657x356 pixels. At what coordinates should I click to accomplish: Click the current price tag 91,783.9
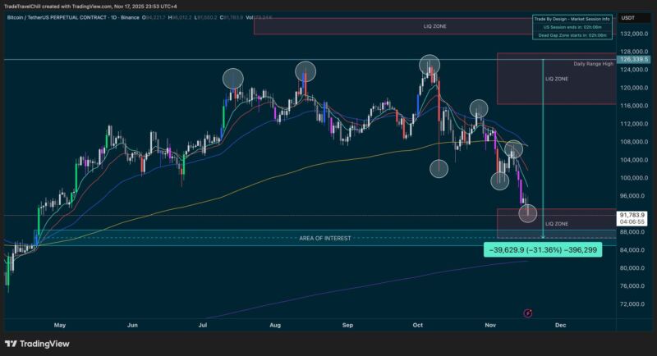click(632, 215)
